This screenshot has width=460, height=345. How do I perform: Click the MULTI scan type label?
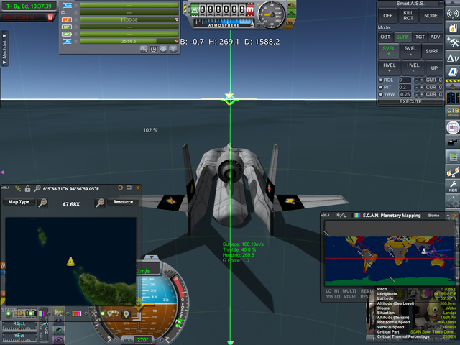(349, 291)
